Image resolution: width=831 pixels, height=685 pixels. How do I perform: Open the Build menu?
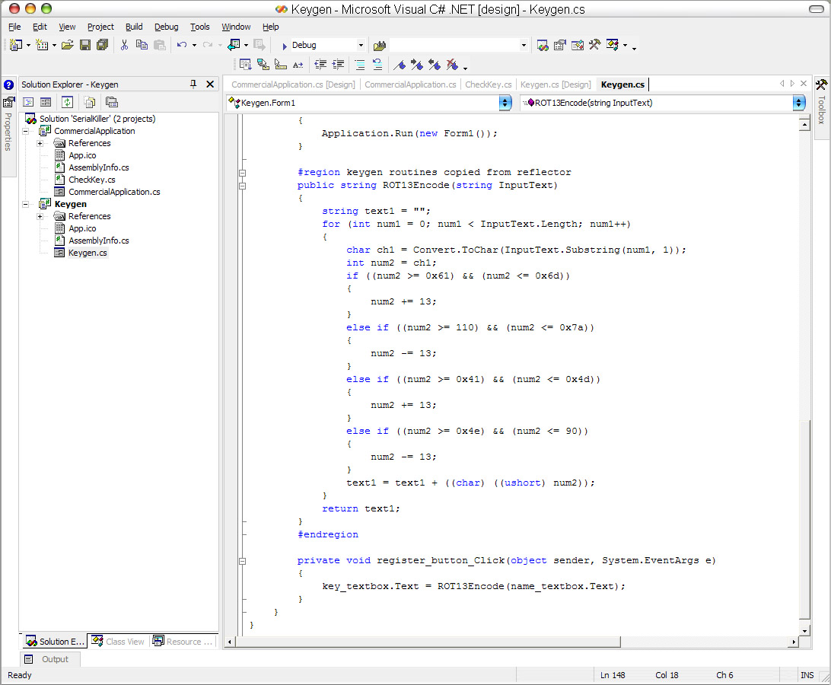134,27
